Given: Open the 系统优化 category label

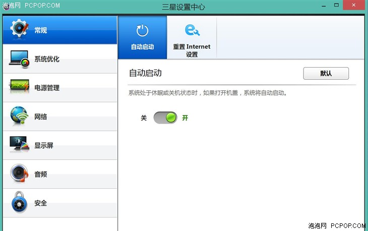Looking at the screenshot, I should coord(47,59).
